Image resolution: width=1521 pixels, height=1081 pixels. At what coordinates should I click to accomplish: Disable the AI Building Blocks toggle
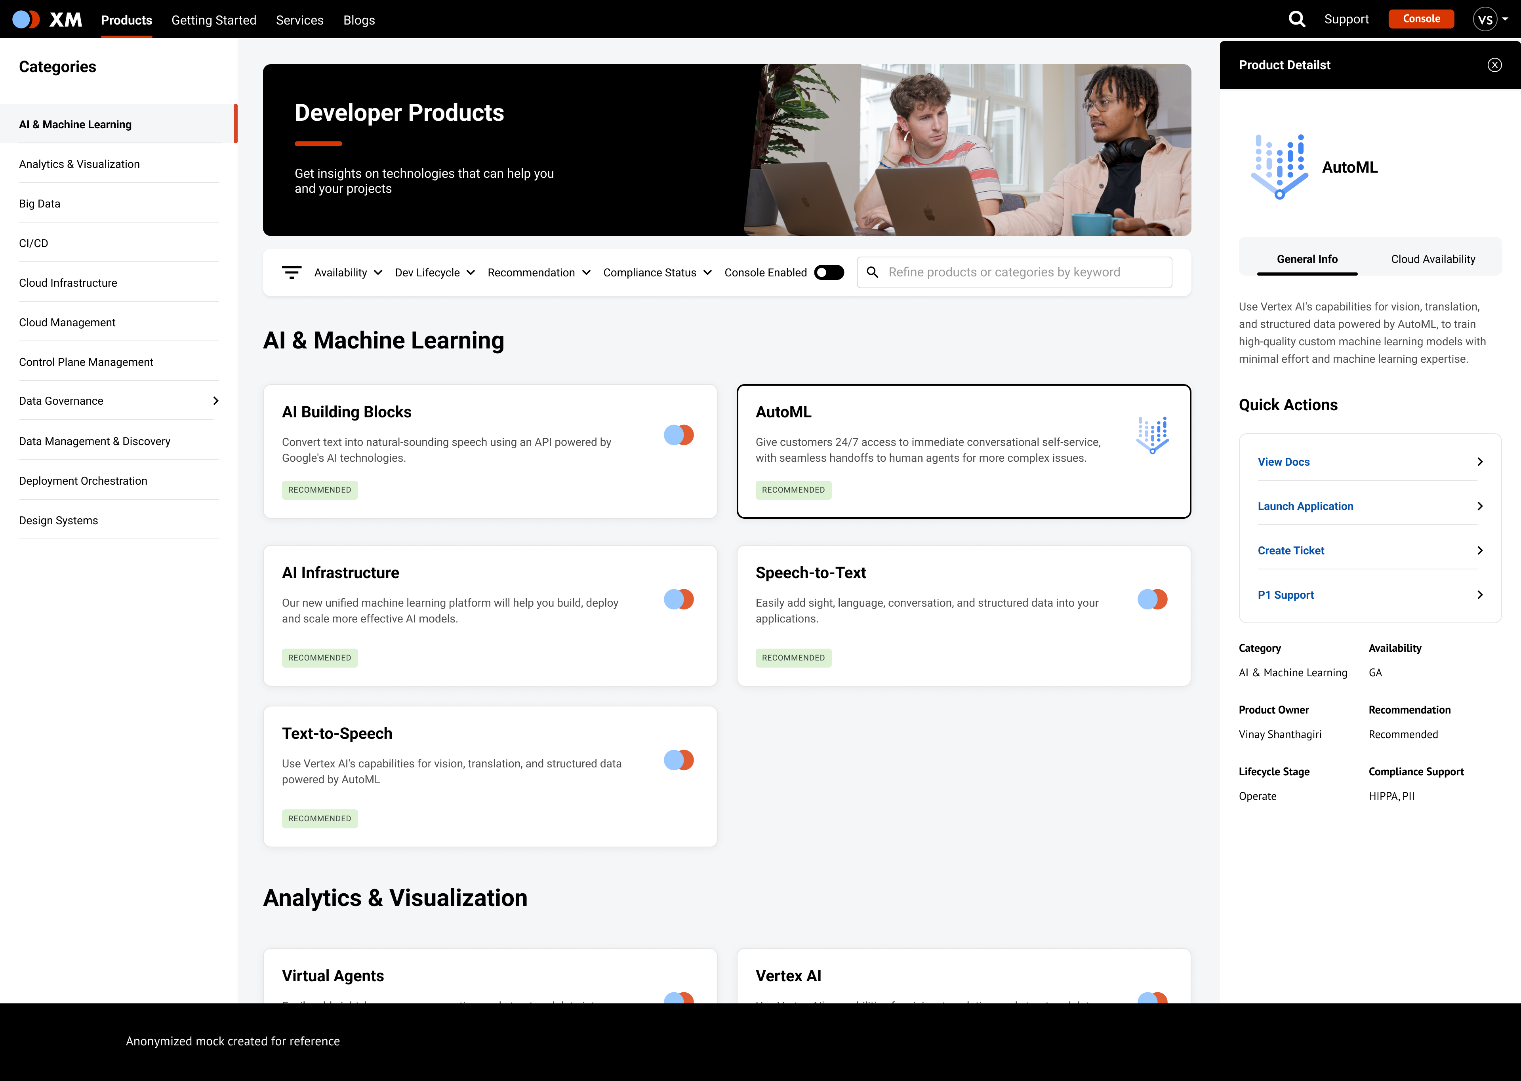[x=678, y=435]
